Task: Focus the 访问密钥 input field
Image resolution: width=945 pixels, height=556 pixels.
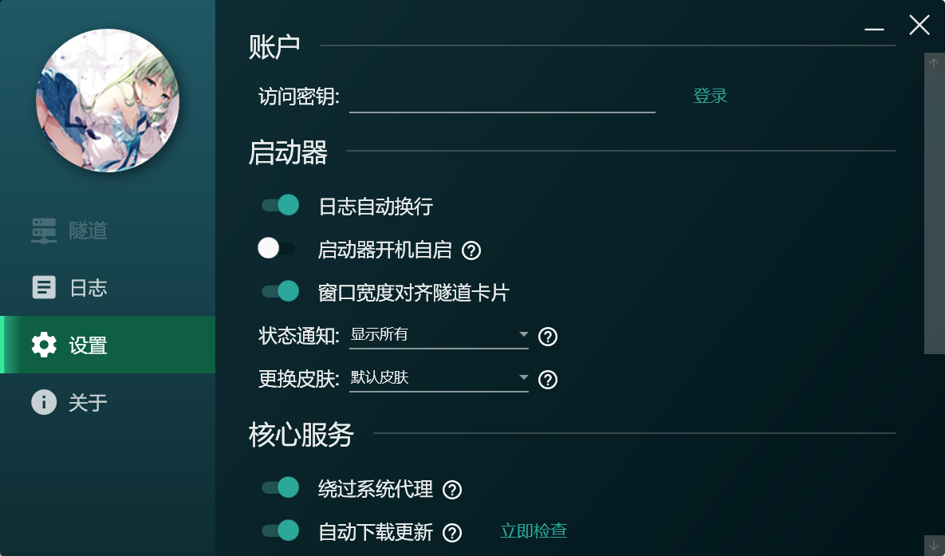Action: click(502, 97)
